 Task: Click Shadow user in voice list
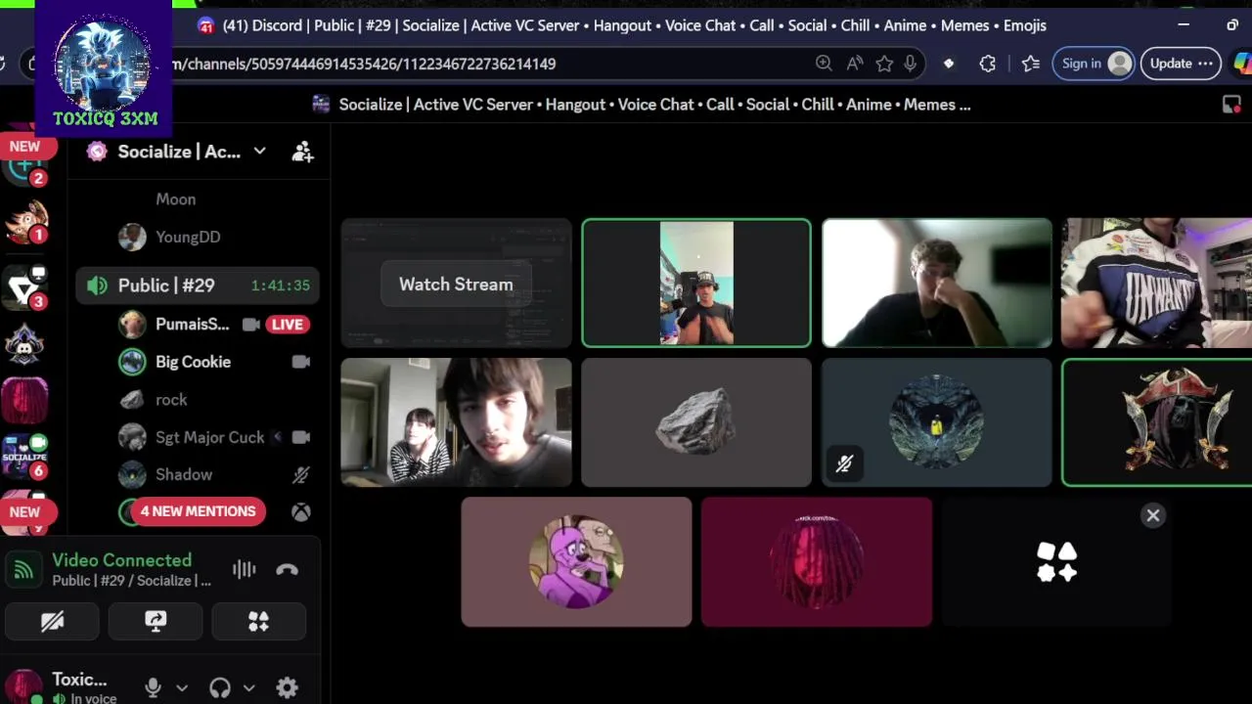183,474
